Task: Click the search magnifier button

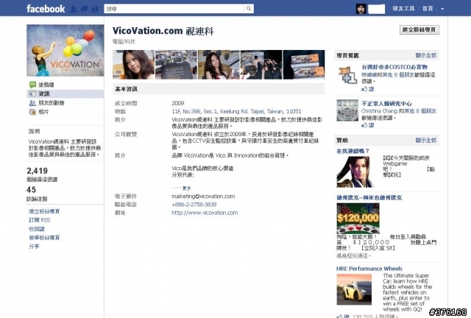Action: pos(249,9)
